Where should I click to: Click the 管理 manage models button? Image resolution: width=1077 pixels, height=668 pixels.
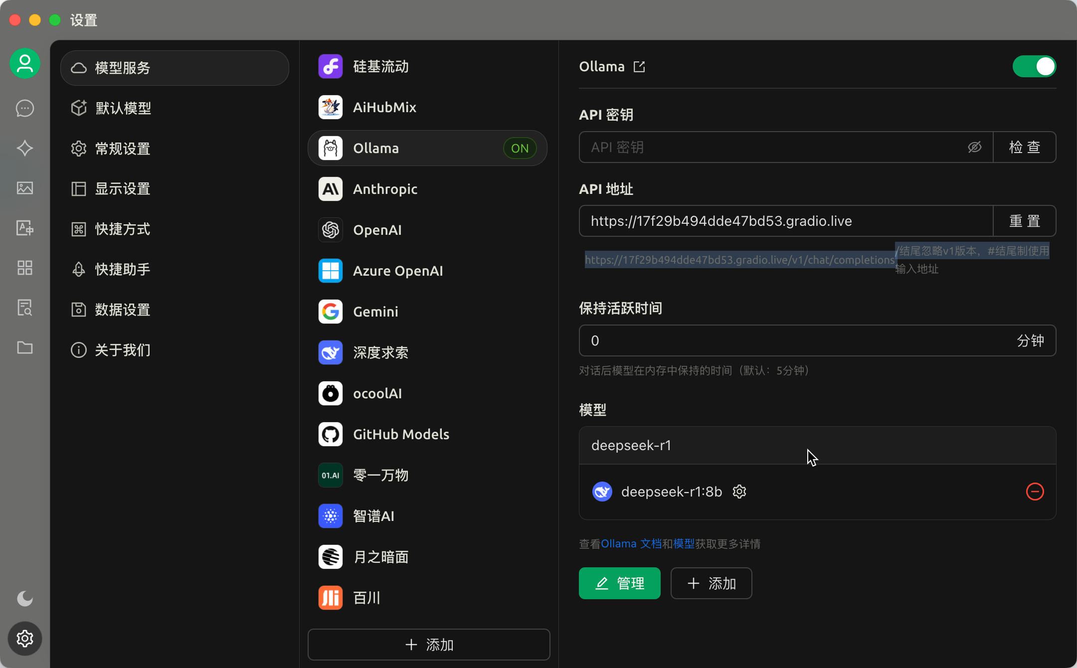click(619, 583)
